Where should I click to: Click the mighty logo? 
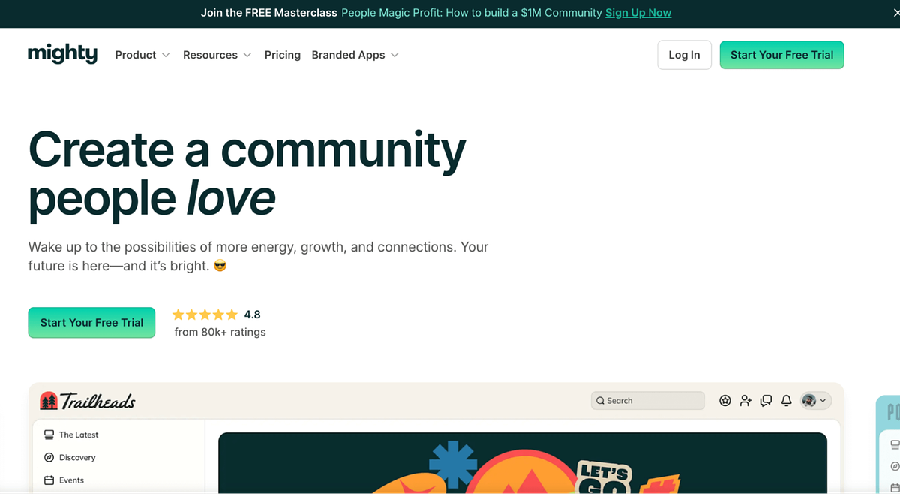[62, 53]
